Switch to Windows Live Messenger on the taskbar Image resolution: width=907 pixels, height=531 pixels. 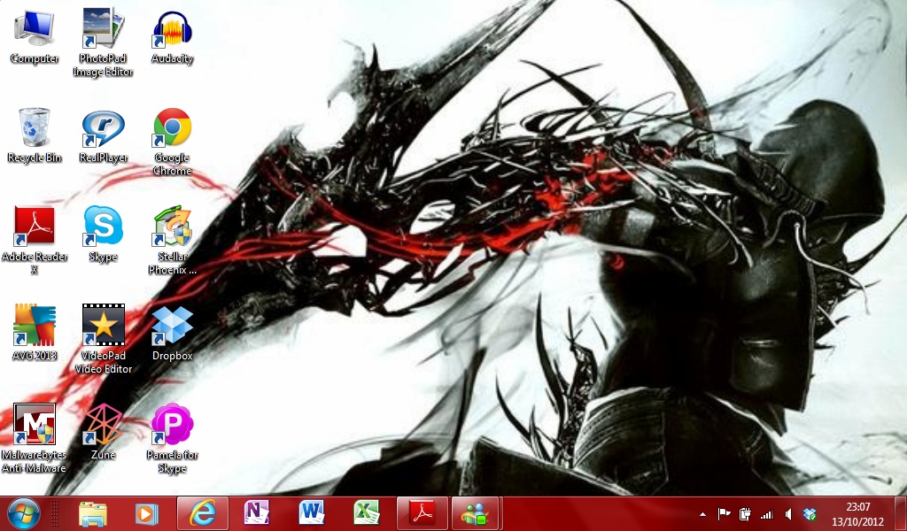475,513
